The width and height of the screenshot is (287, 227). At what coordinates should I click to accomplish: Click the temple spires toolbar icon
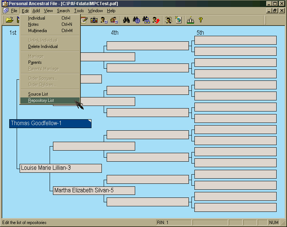(190, 20)
